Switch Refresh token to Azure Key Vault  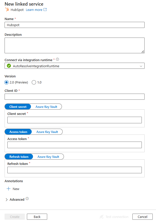click(x=48, y=157)
